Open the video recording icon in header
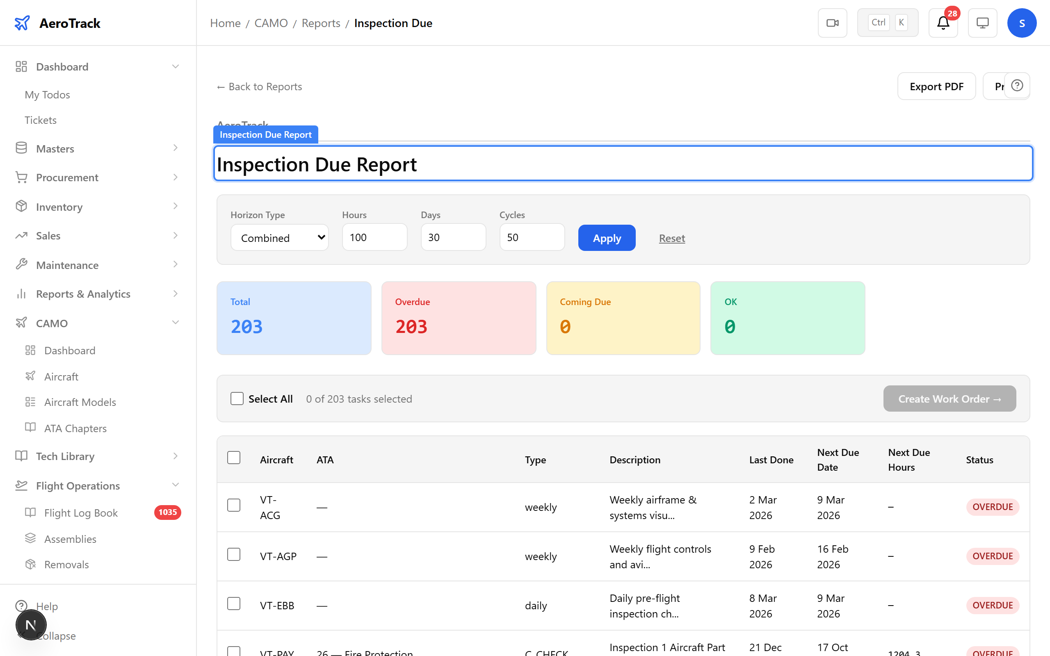The height and width of the screenshot is (656, 1050). (832, 23)
